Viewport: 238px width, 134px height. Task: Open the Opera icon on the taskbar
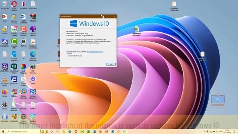pos(76,131)
